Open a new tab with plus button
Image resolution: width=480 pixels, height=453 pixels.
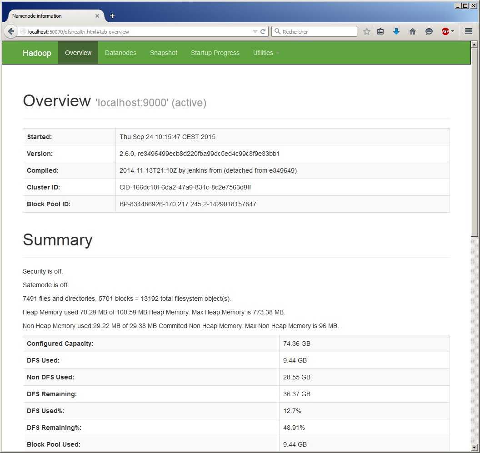[x=112, y=16]
